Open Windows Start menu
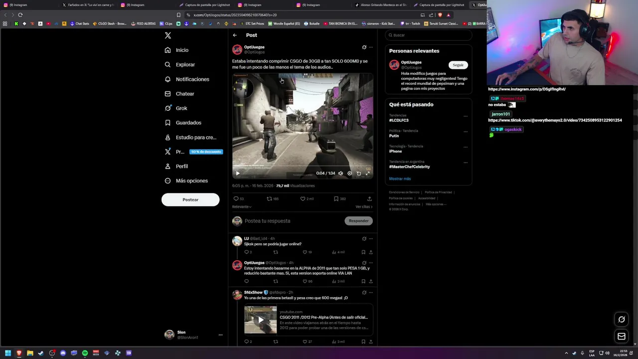This screenshot has width=638, height=359. click(x=8, y=353)
